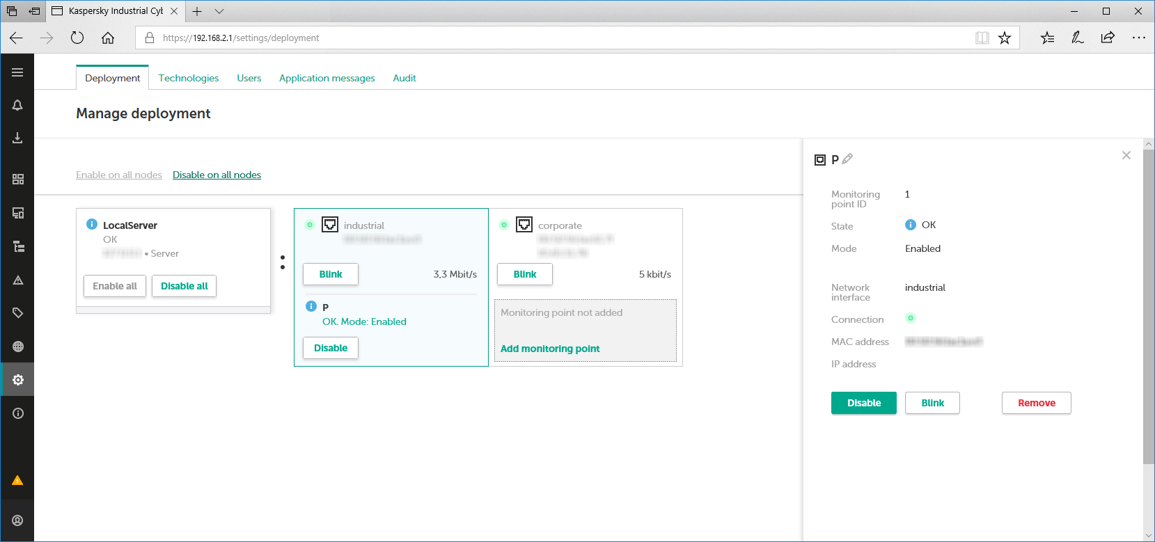The width and height of the screenshot is (1155, 542).
Task: Click the globe network icon in sidebar
Action: (17, 346)
